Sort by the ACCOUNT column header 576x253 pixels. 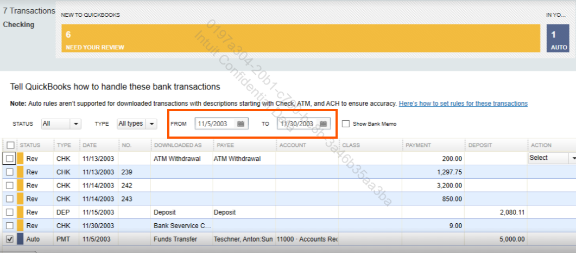[x=293, y=145]
